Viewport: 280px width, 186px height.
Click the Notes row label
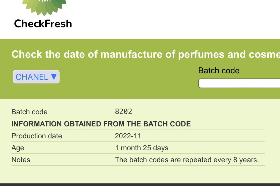click(x=21, y=160)
